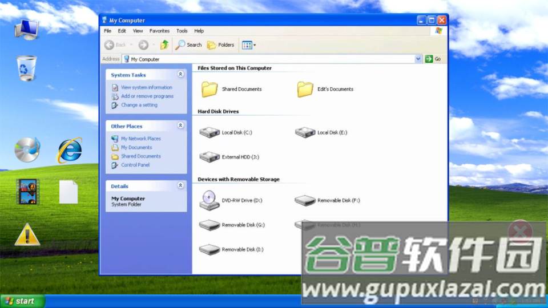
Task: Click Add or remove programs link
Action: pyautogui.click(x=147, y=96)
